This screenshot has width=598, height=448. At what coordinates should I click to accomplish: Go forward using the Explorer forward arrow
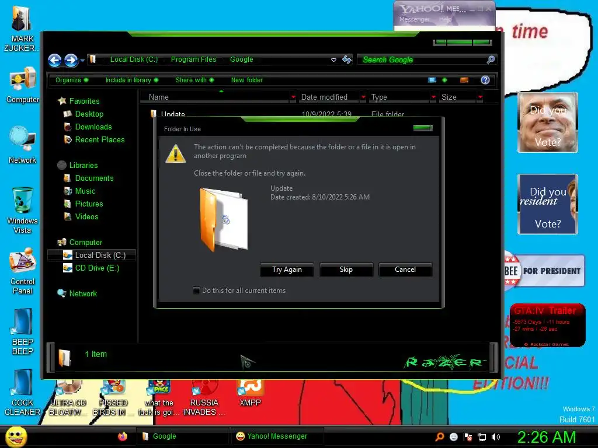point(71,60)
